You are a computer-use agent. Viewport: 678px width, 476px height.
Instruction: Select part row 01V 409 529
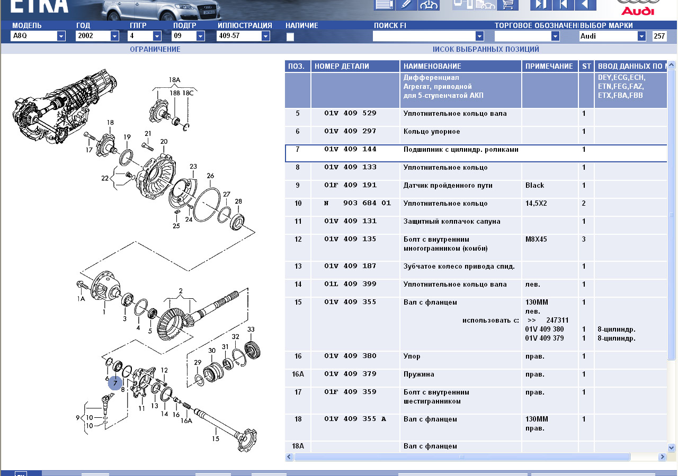click(x=350, y=114)
